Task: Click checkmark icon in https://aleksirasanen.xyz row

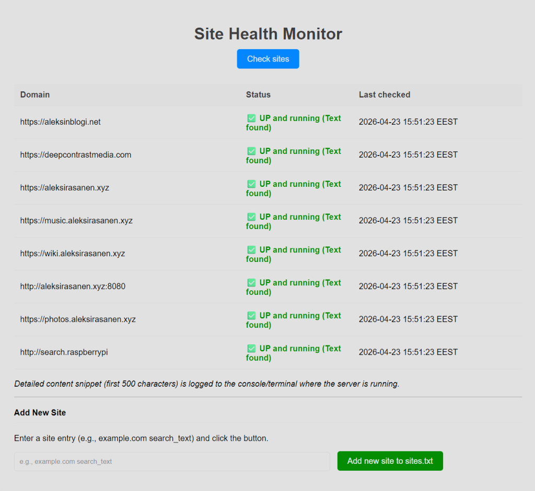Action: [251, 184]
